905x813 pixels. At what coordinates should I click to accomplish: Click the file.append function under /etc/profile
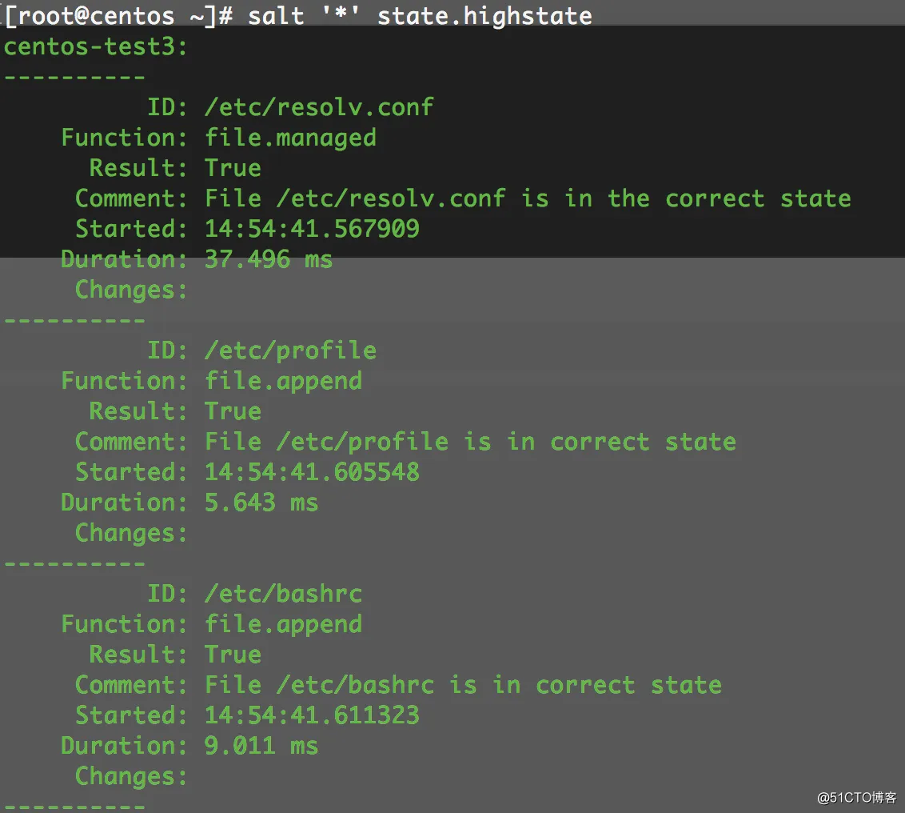tap(283, 380)
